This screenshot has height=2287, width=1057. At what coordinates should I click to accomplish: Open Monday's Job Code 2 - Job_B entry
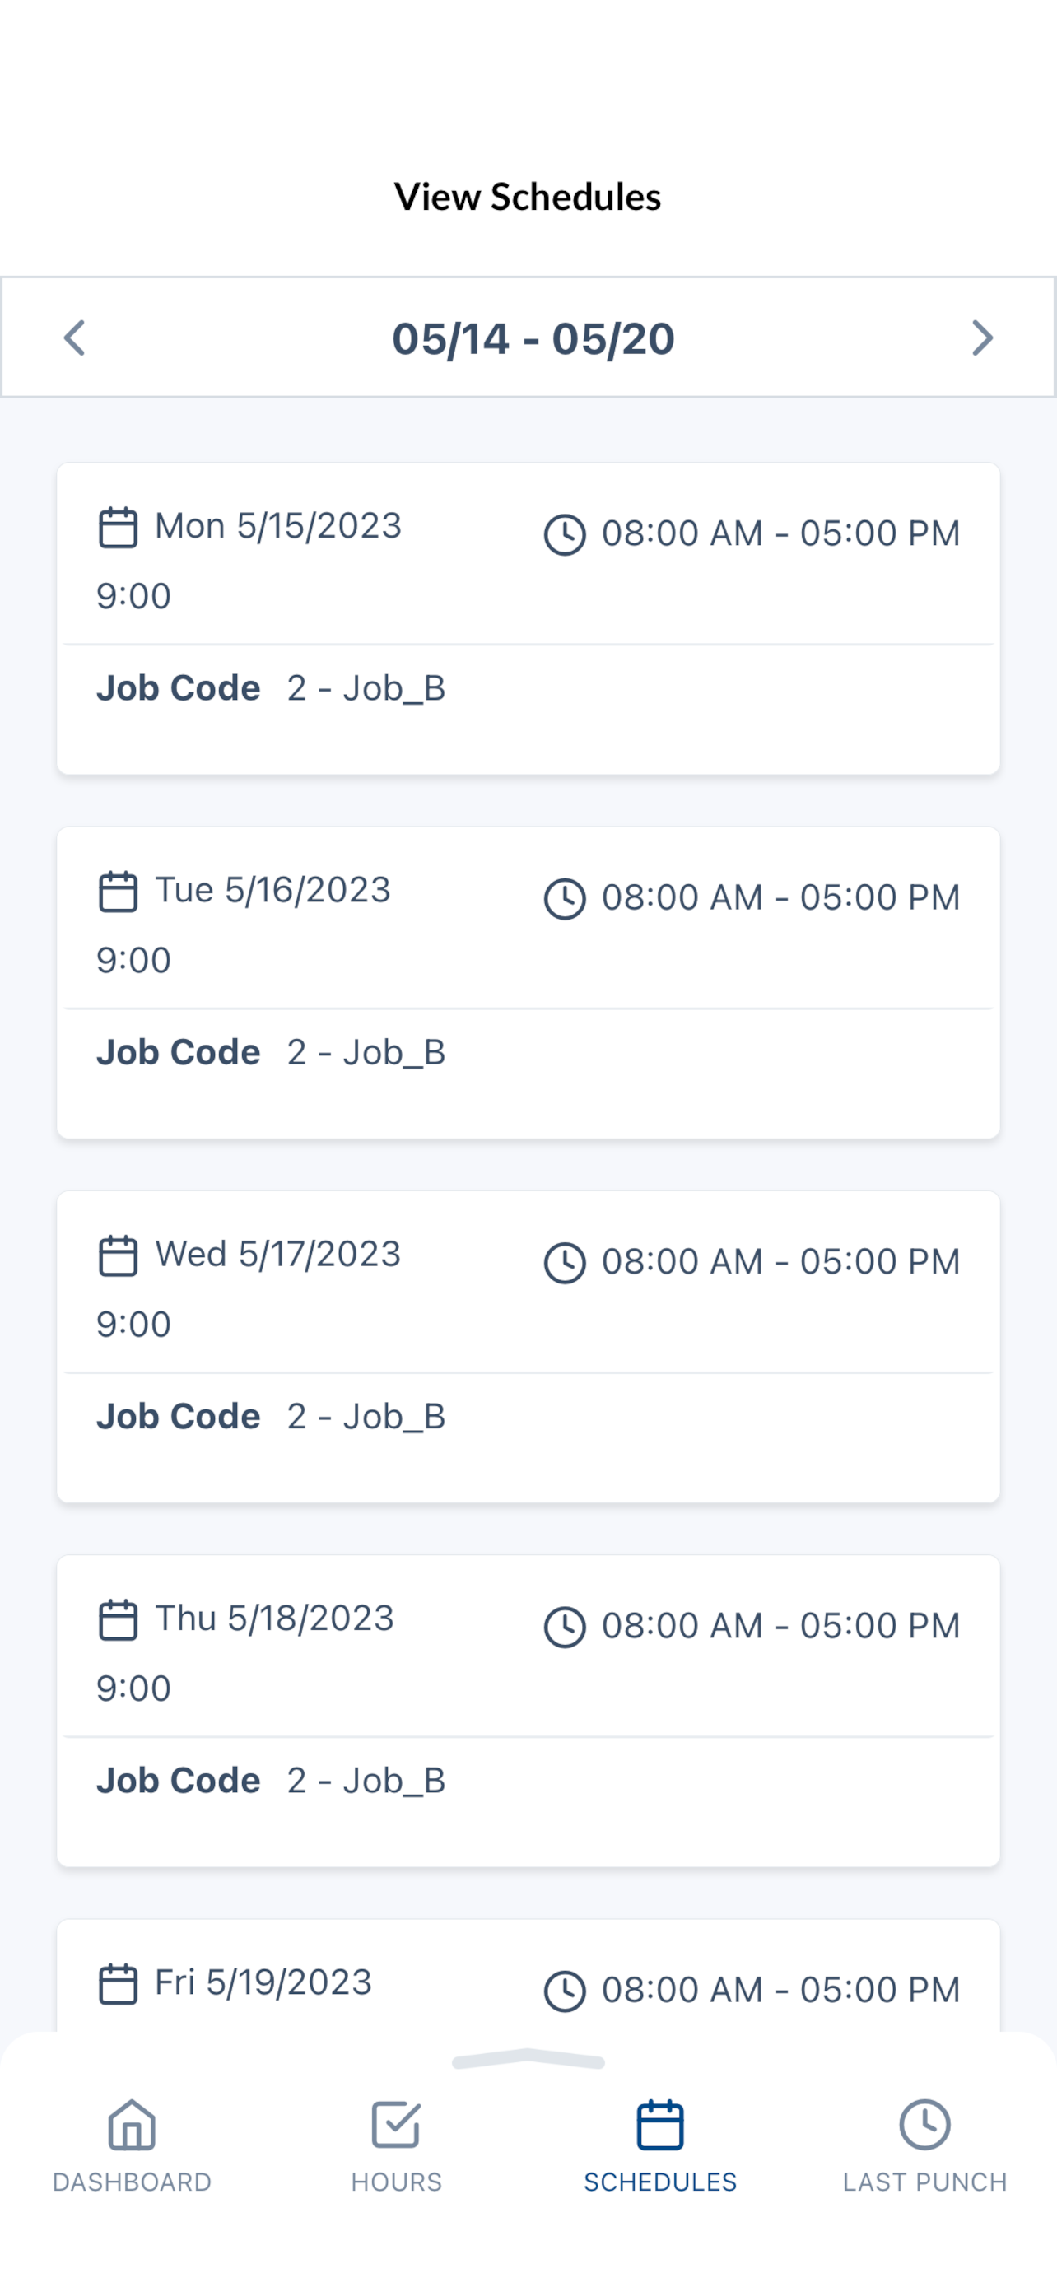tap(271, 688)
